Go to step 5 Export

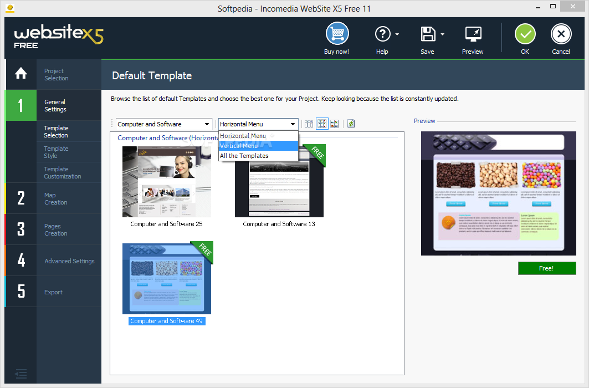[x=53, y=292]
